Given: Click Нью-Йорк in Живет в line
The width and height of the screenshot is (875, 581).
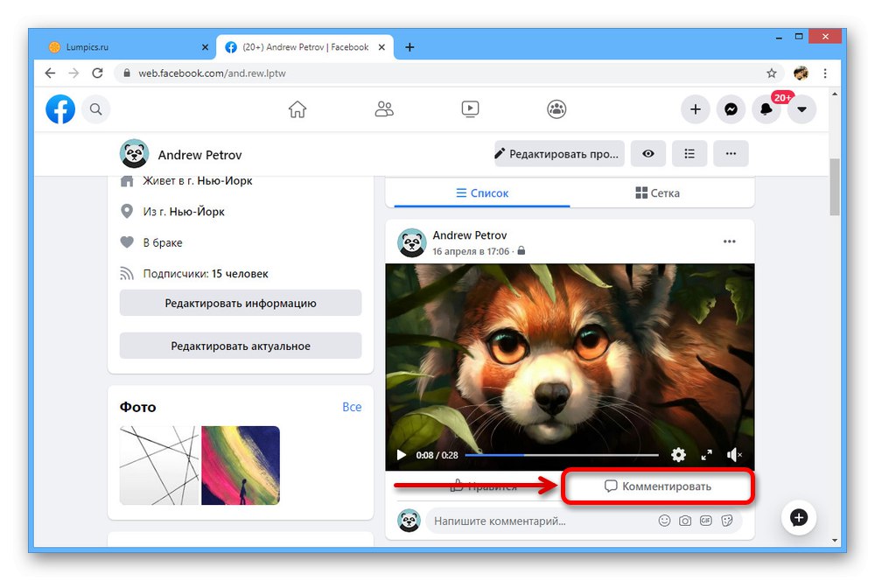Looking at the screenshot, I should 224,181.
